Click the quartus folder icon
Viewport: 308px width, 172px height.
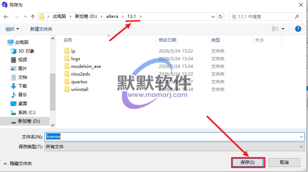coord(67,82)
